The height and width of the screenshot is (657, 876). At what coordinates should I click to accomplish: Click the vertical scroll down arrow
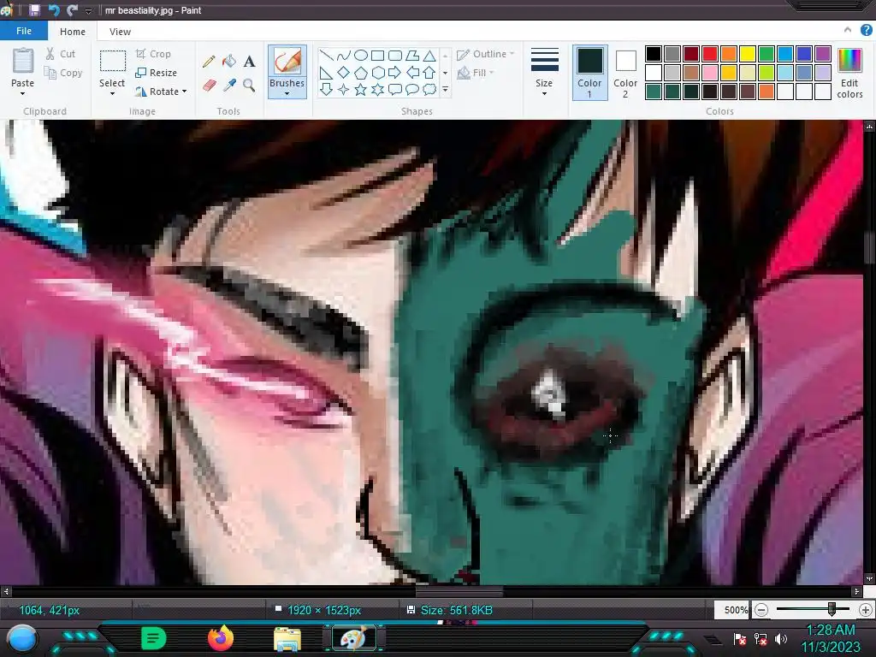point(869,579)
